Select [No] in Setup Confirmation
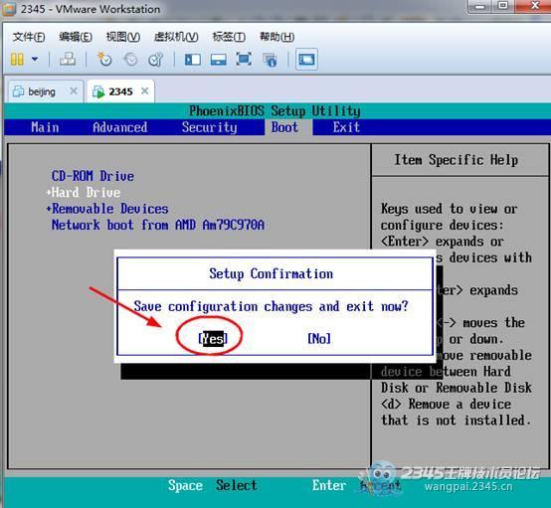The height and width of the screenshot is (508, 551). click(319, 339)
